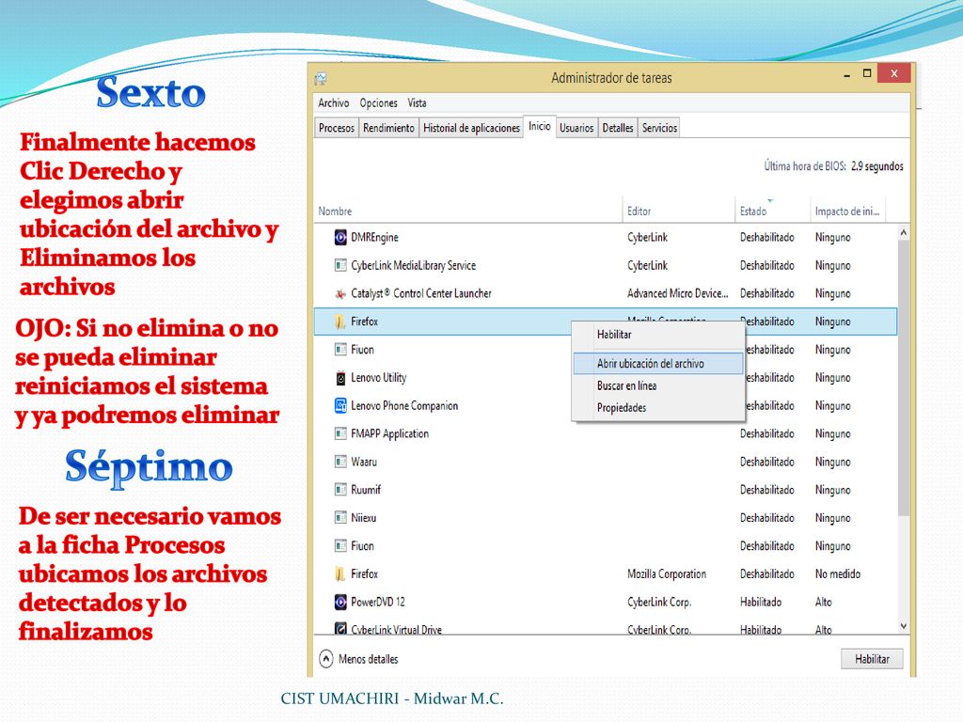Switch to the Rendimiento tab

[388, 128]
